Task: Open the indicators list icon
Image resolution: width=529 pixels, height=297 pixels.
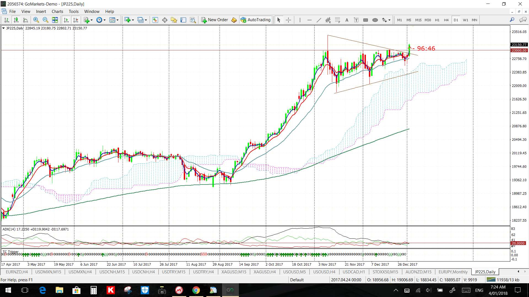Action: pos(87,20)
